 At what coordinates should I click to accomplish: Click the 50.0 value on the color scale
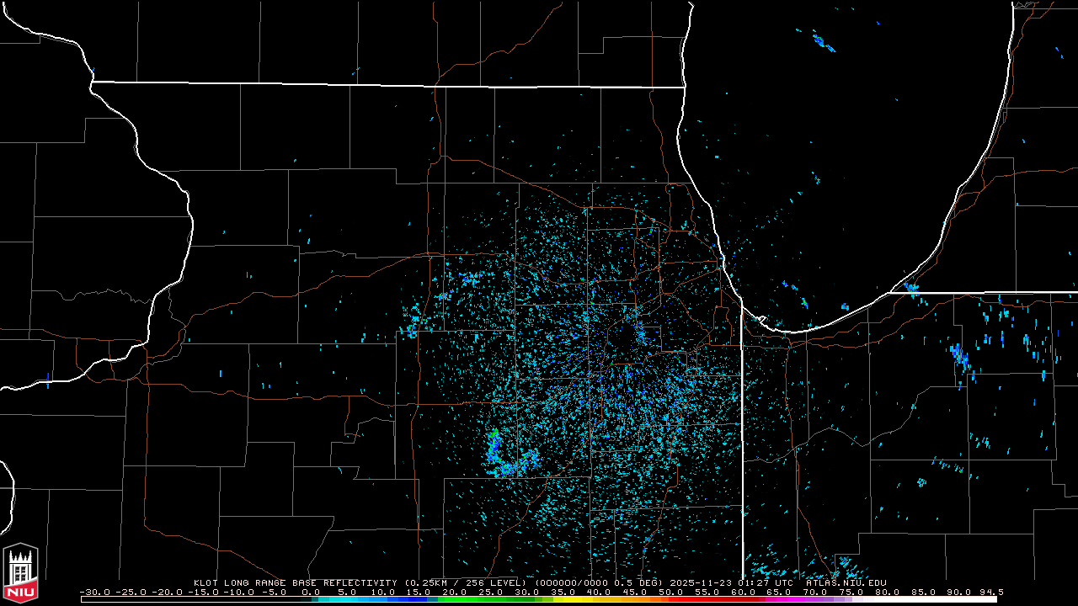(x=672, y=593)
